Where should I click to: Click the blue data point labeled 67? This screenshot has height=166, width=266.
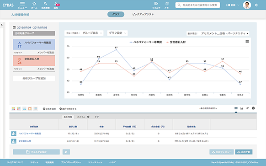(x=116, y=50)
